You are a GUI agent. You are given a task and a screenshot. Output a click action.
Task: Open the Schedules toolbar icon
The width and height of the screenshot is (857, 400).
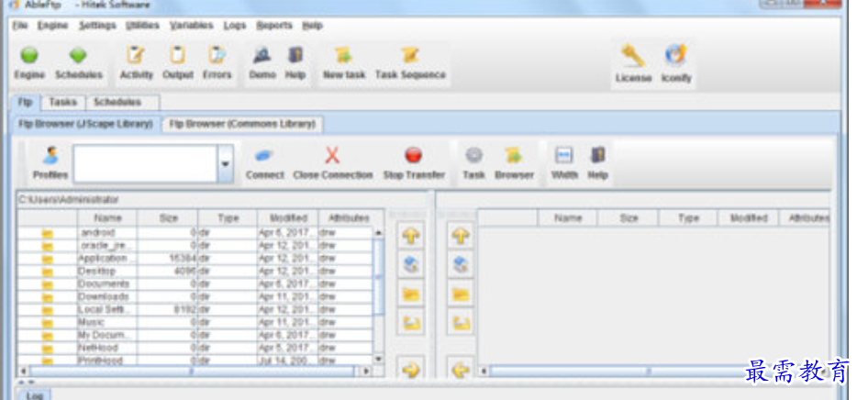click(78, 55)
